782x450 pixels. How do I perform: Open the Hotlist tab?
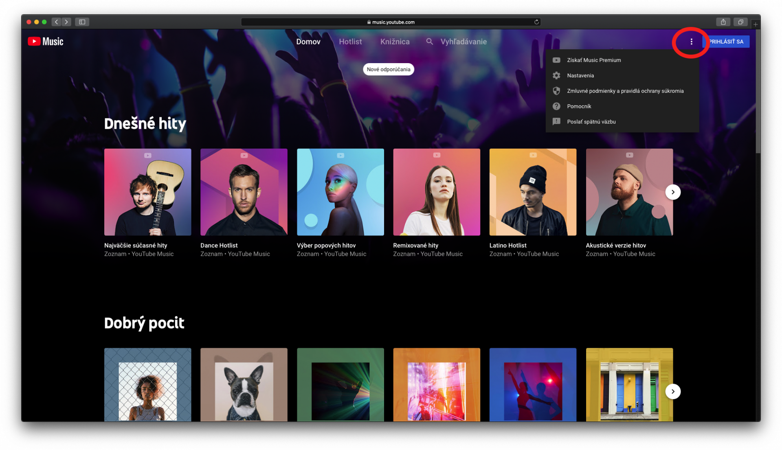tap(350, 42)
